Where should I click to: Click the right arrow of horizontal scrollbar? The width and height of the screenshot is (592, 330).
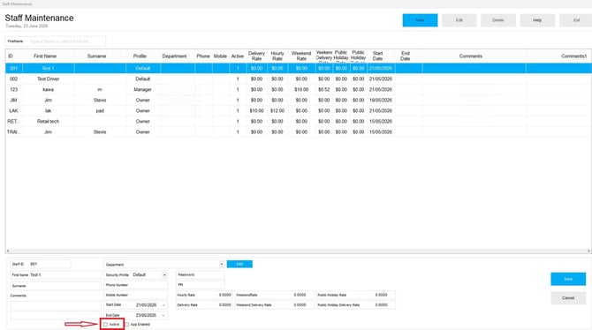point(588,251)
